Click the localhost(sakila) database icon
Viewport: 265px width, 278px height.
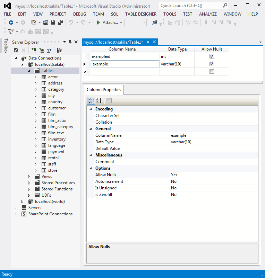click(x=31, y=64)
